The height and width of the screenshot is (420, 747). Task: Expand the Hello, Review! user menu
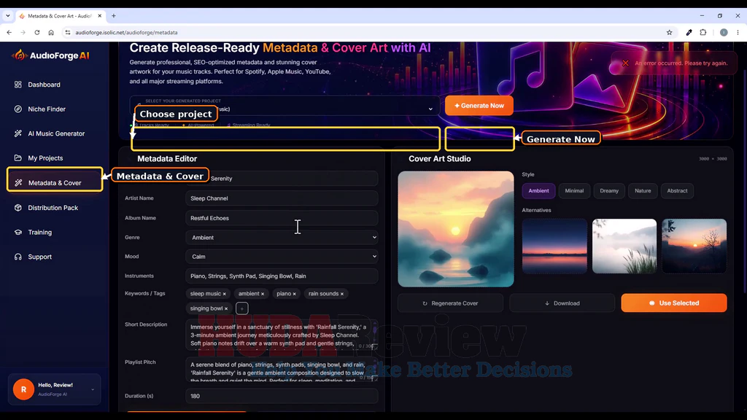pyautogui.click(x=54, y=389)
